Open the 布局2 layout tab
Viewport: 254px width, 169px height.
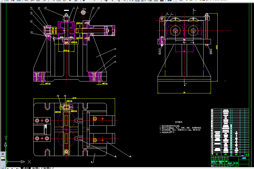[x=47, y=168]
